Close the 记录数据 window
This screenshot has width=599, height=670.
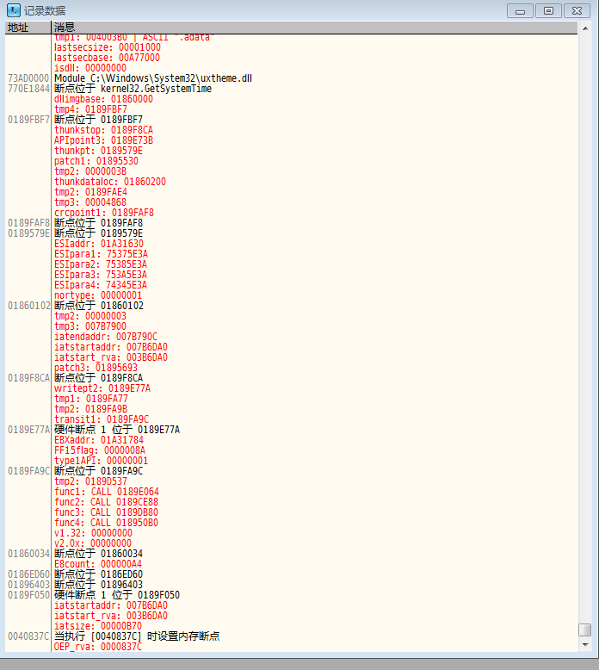(x=577, y=11)
